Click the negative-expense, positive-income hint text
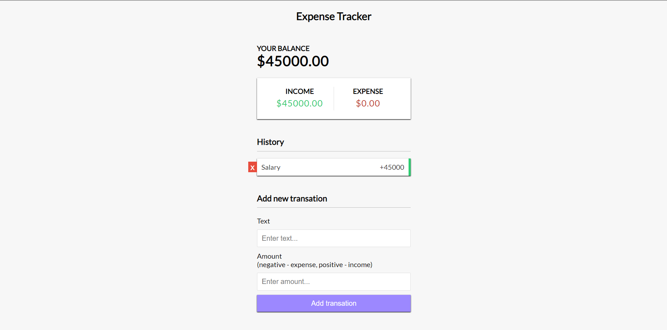667x330 pixels. (x=315, y=265)
